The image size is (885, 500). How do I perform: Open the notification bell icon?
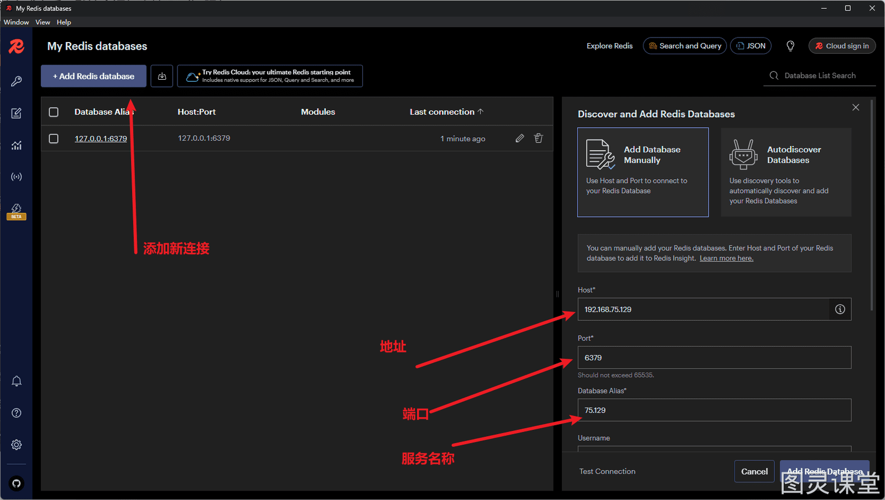point(17,381)
